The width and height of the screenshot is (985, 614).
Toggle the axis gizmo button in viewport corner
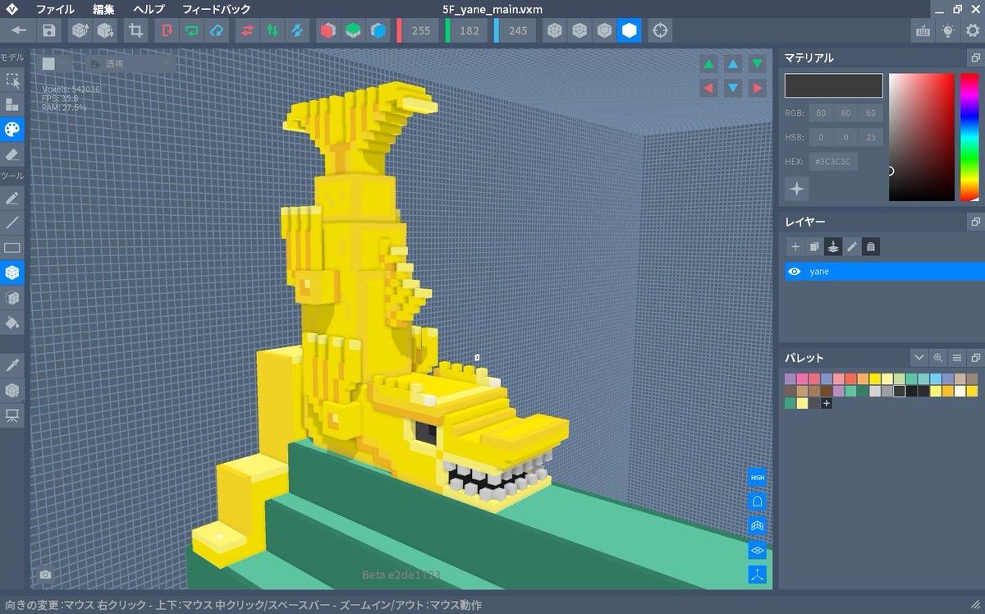click(757, 575)
